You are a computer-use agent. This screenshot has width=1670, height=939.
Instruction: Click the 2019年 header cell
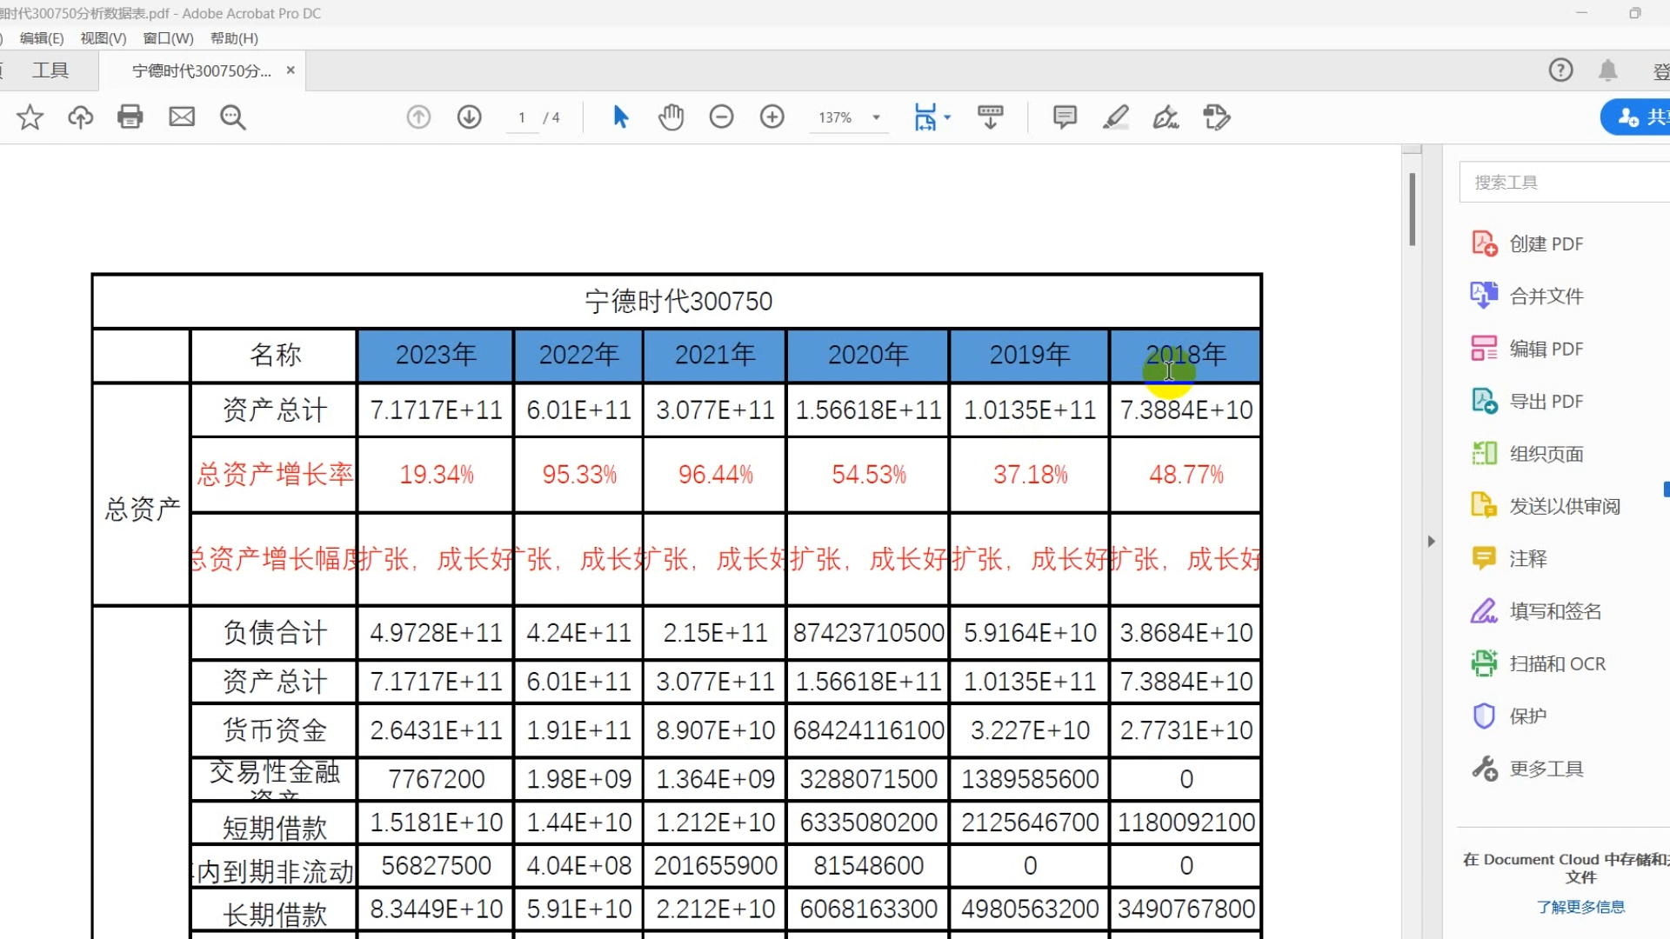tap(1030, 355)
